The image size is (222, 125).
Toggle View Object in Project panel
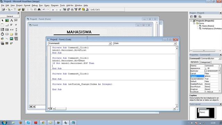tap(195, 17)
